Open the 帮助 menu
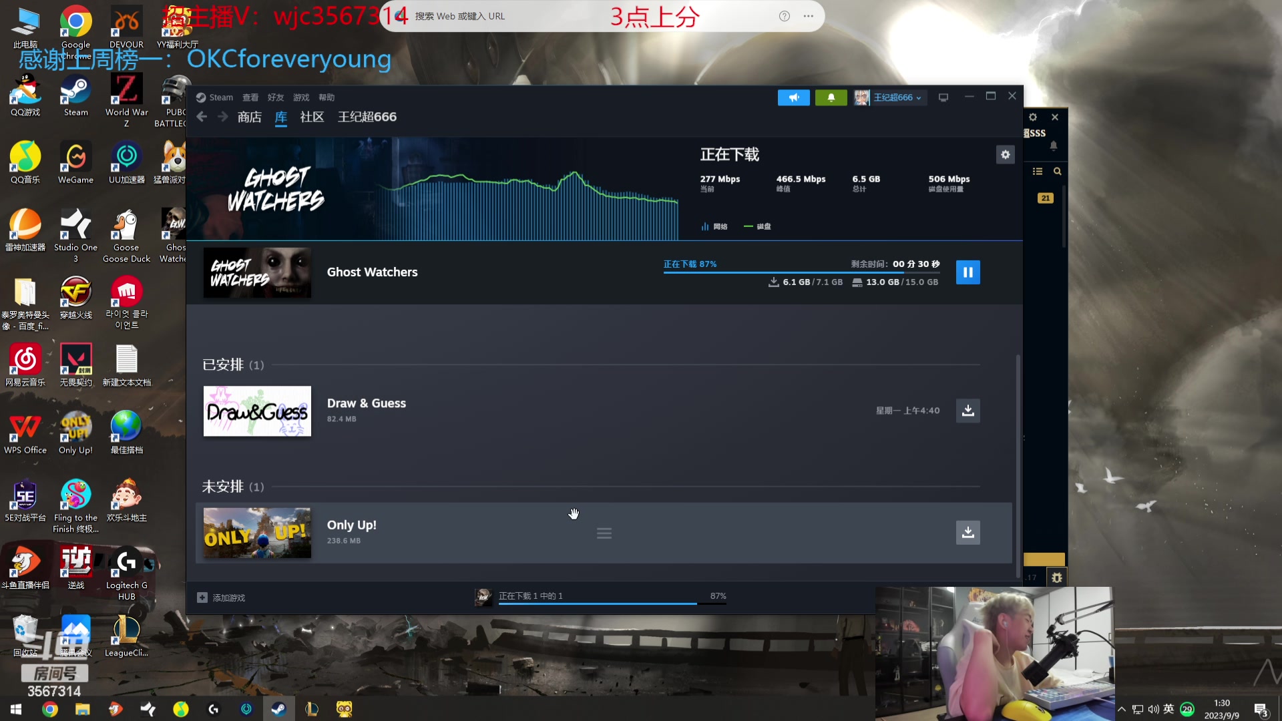Screen dimensions: 1282x721 point(327,97)
